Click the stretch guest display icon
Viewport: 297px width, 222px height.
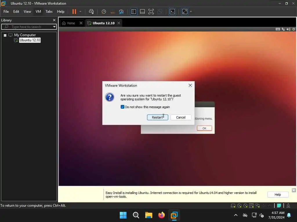click(x=185, y=12)
